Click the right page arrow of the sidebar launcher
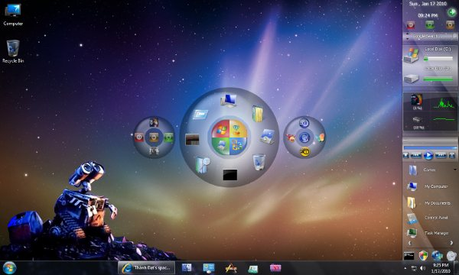459x275 pixels. [x=451, y=243]
